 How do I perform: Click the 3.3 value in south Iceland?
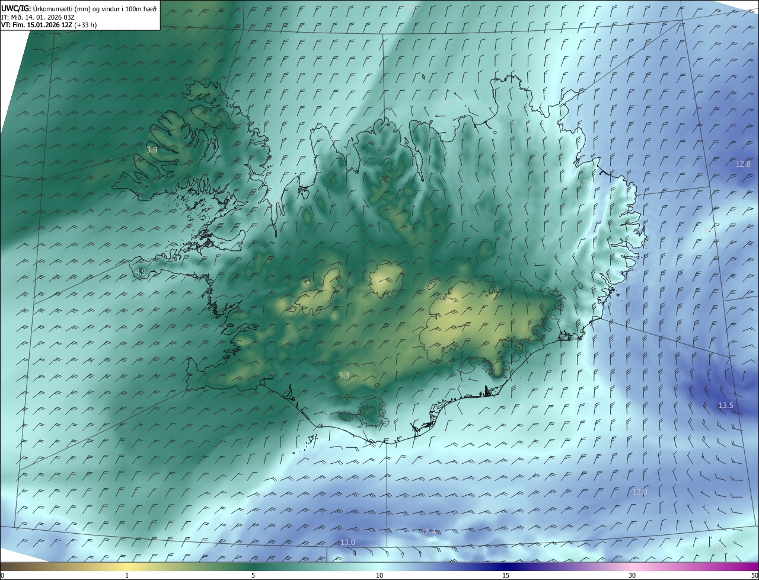pos(344,375)
